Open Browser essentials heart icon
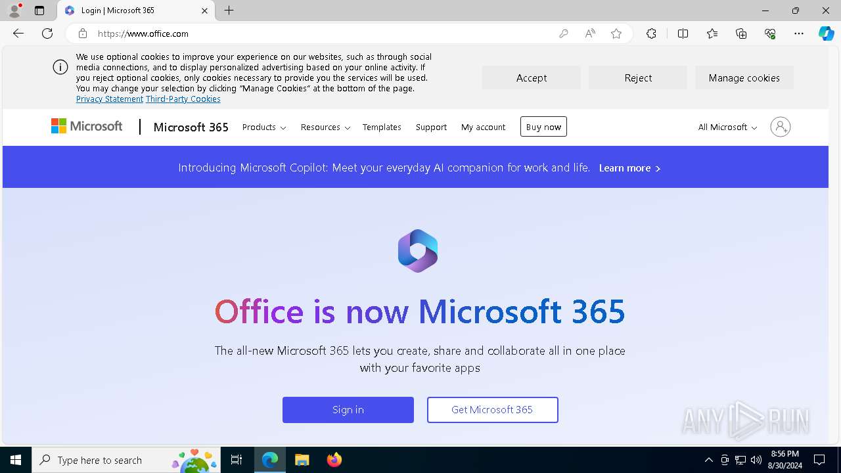 pos(770,34)
